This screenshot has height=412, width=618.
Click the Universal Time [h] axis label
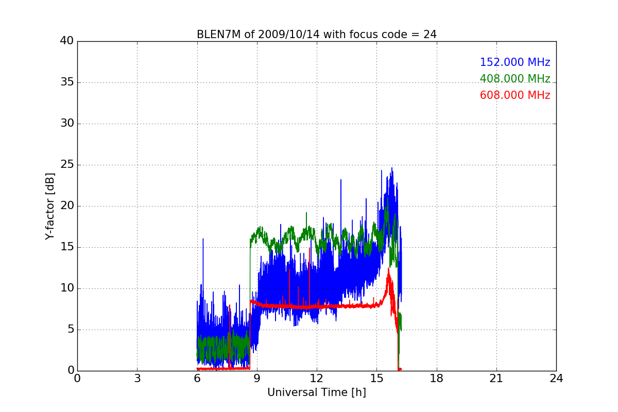(317, 392)
